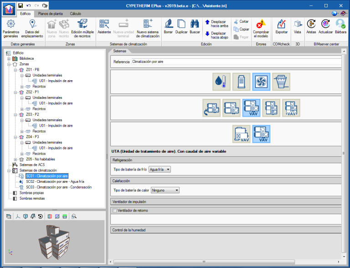Click Desplazar hacia arriba button
The width and height of the screenshot is (350, 268).
coord(216,24)
